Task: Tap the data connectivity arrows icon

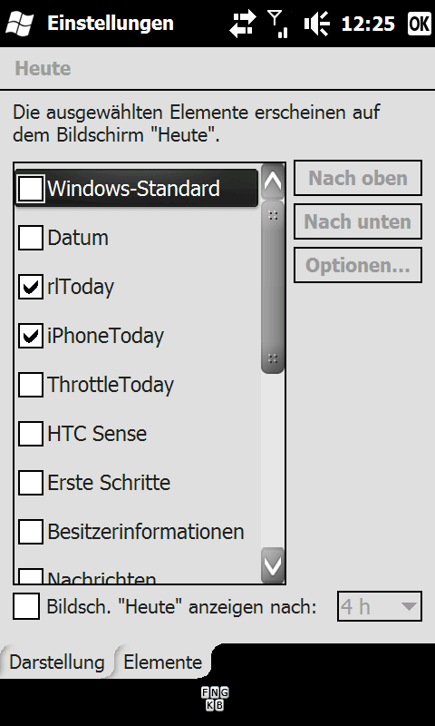Action: click(x=243, y=24)
